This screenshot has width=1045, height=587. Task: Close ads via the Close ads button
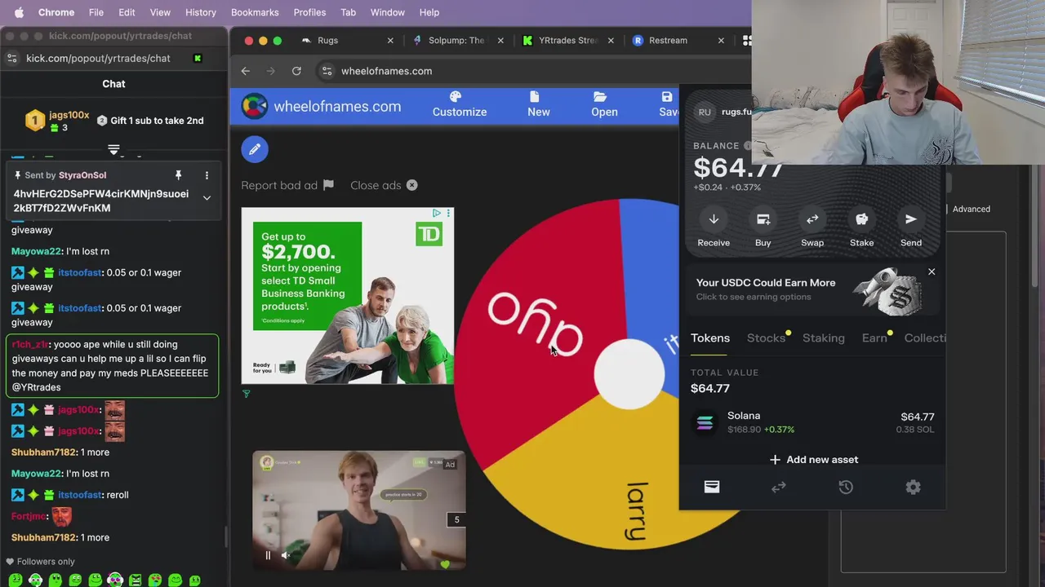coord(384,185)
